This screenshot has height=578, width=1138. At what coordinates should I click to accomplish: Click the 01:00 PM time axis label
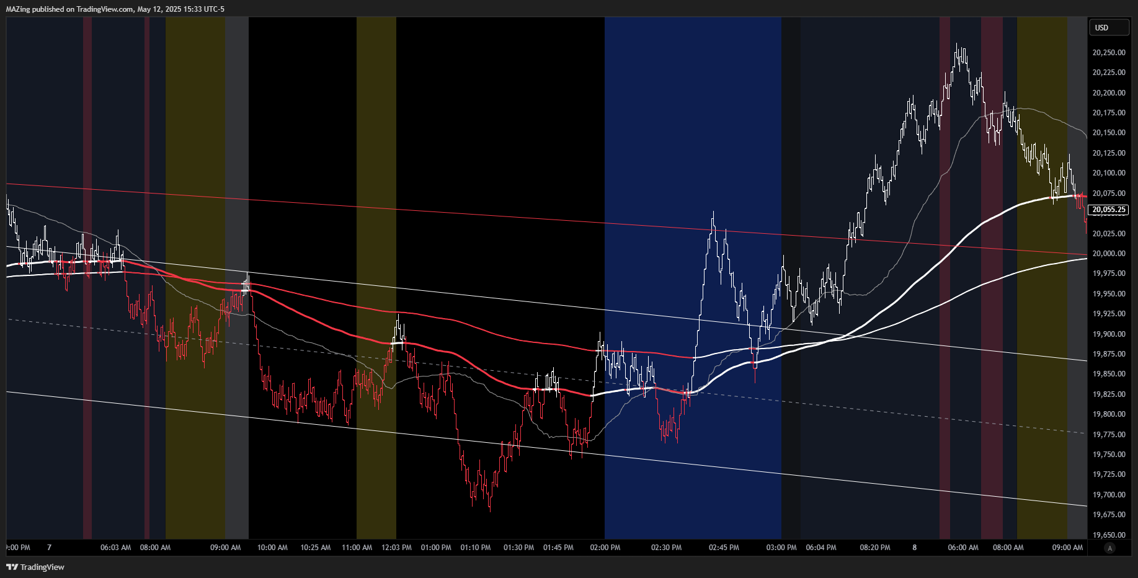436,548
